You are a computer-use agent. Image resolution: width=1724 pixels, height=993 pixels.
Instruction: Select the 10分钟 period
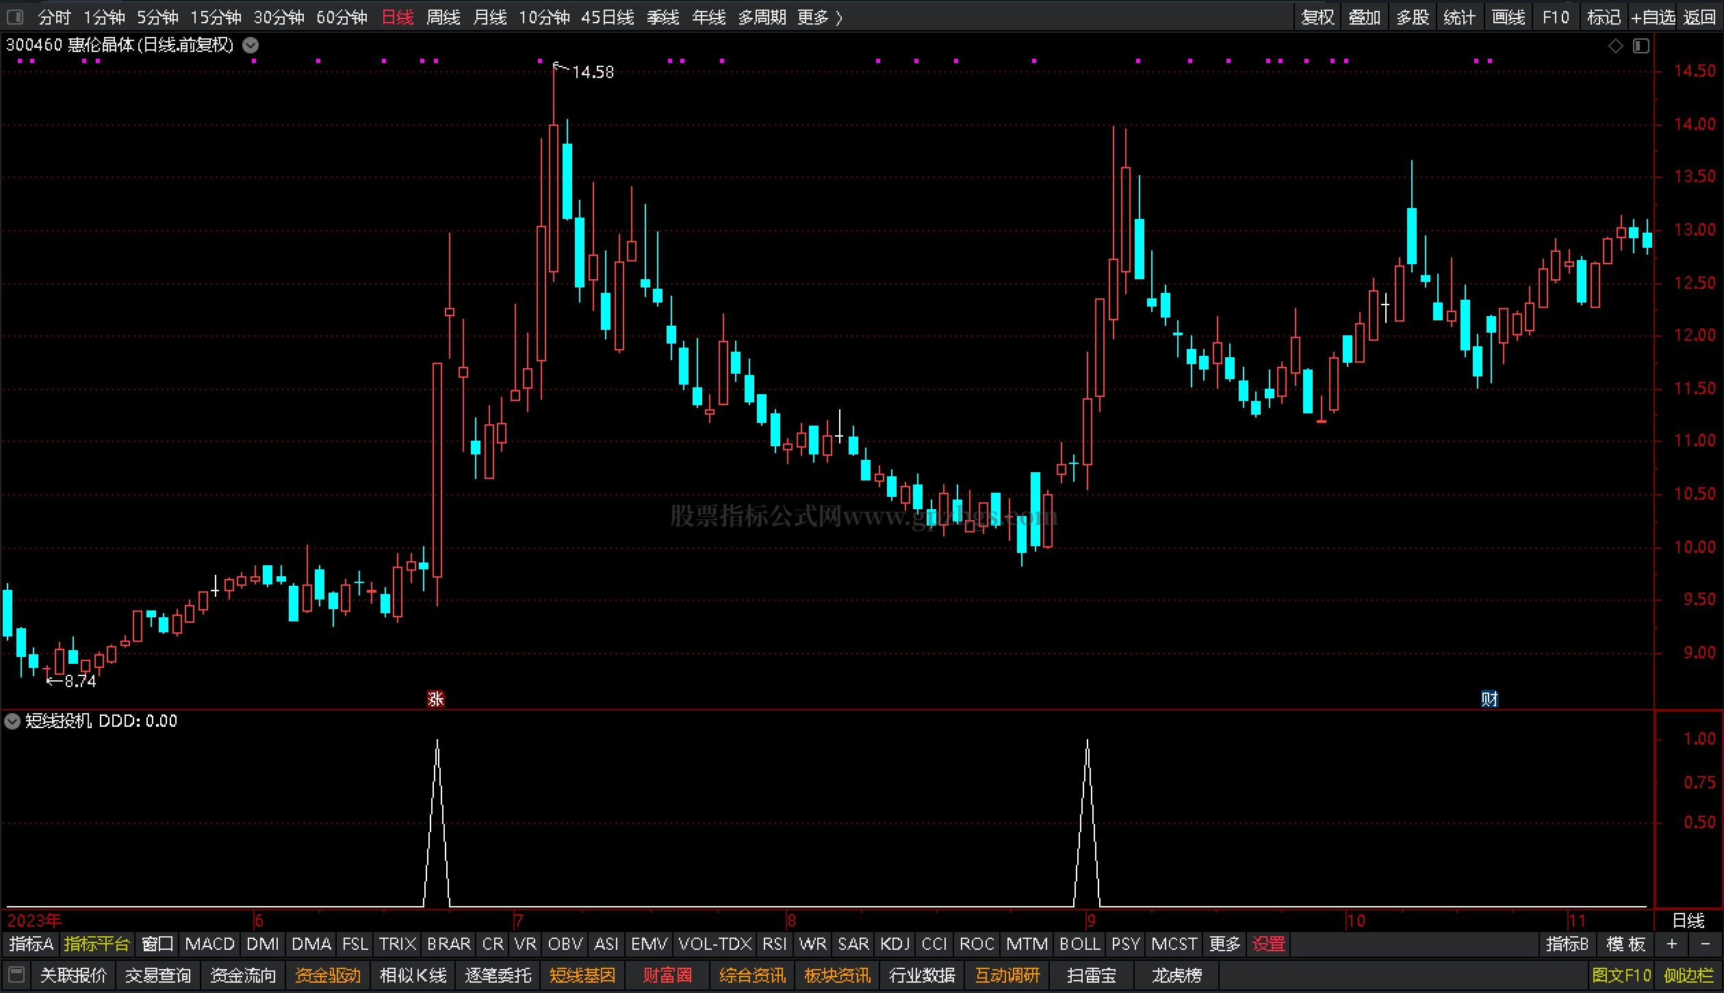(544, 17)
